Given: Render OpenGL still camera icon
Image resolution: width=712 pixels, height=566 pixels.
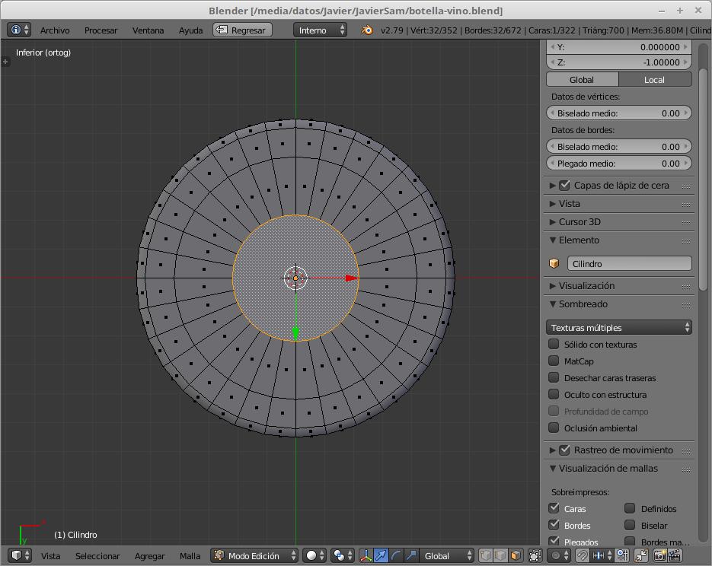Looking at the screenshot, I should pos(659,555).
